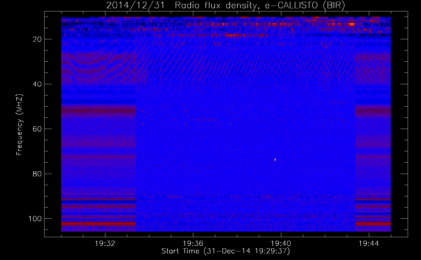Click the '19:32' time tick label
Image resolution: width=421 pixels, height=260 pixels.
tap(105, 244)
